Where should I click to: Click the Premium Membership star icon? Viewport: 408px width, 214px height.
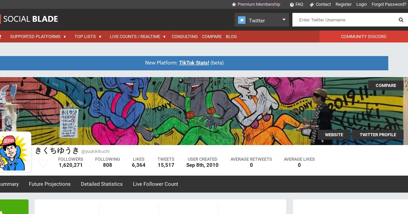tap(234, 4)
